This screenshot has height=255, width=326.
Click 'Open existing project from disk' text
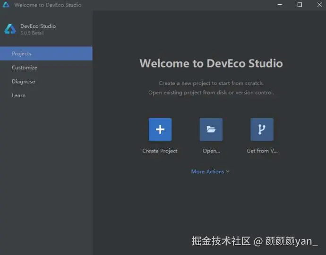click(x=211, y=93)
